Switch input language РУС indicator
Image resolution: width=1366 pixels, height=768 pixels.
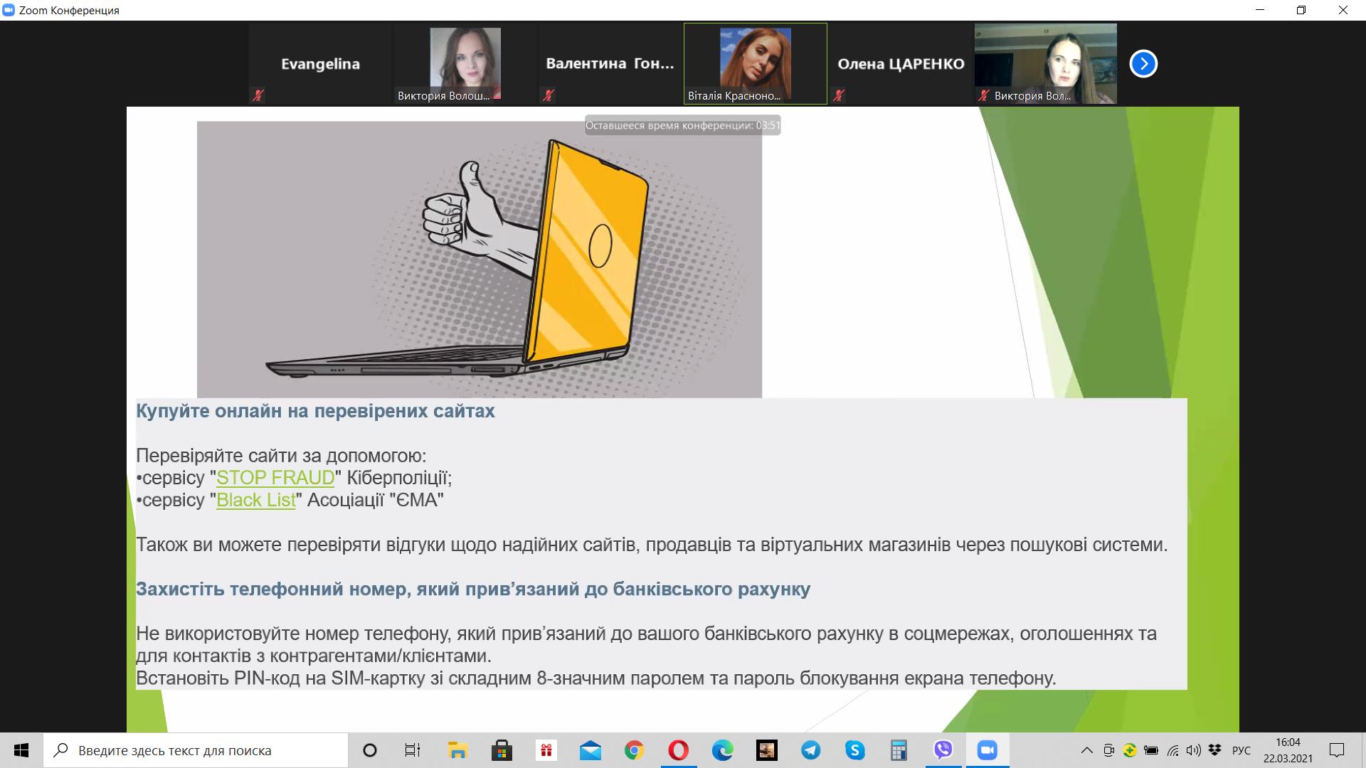click(1241, 750)
